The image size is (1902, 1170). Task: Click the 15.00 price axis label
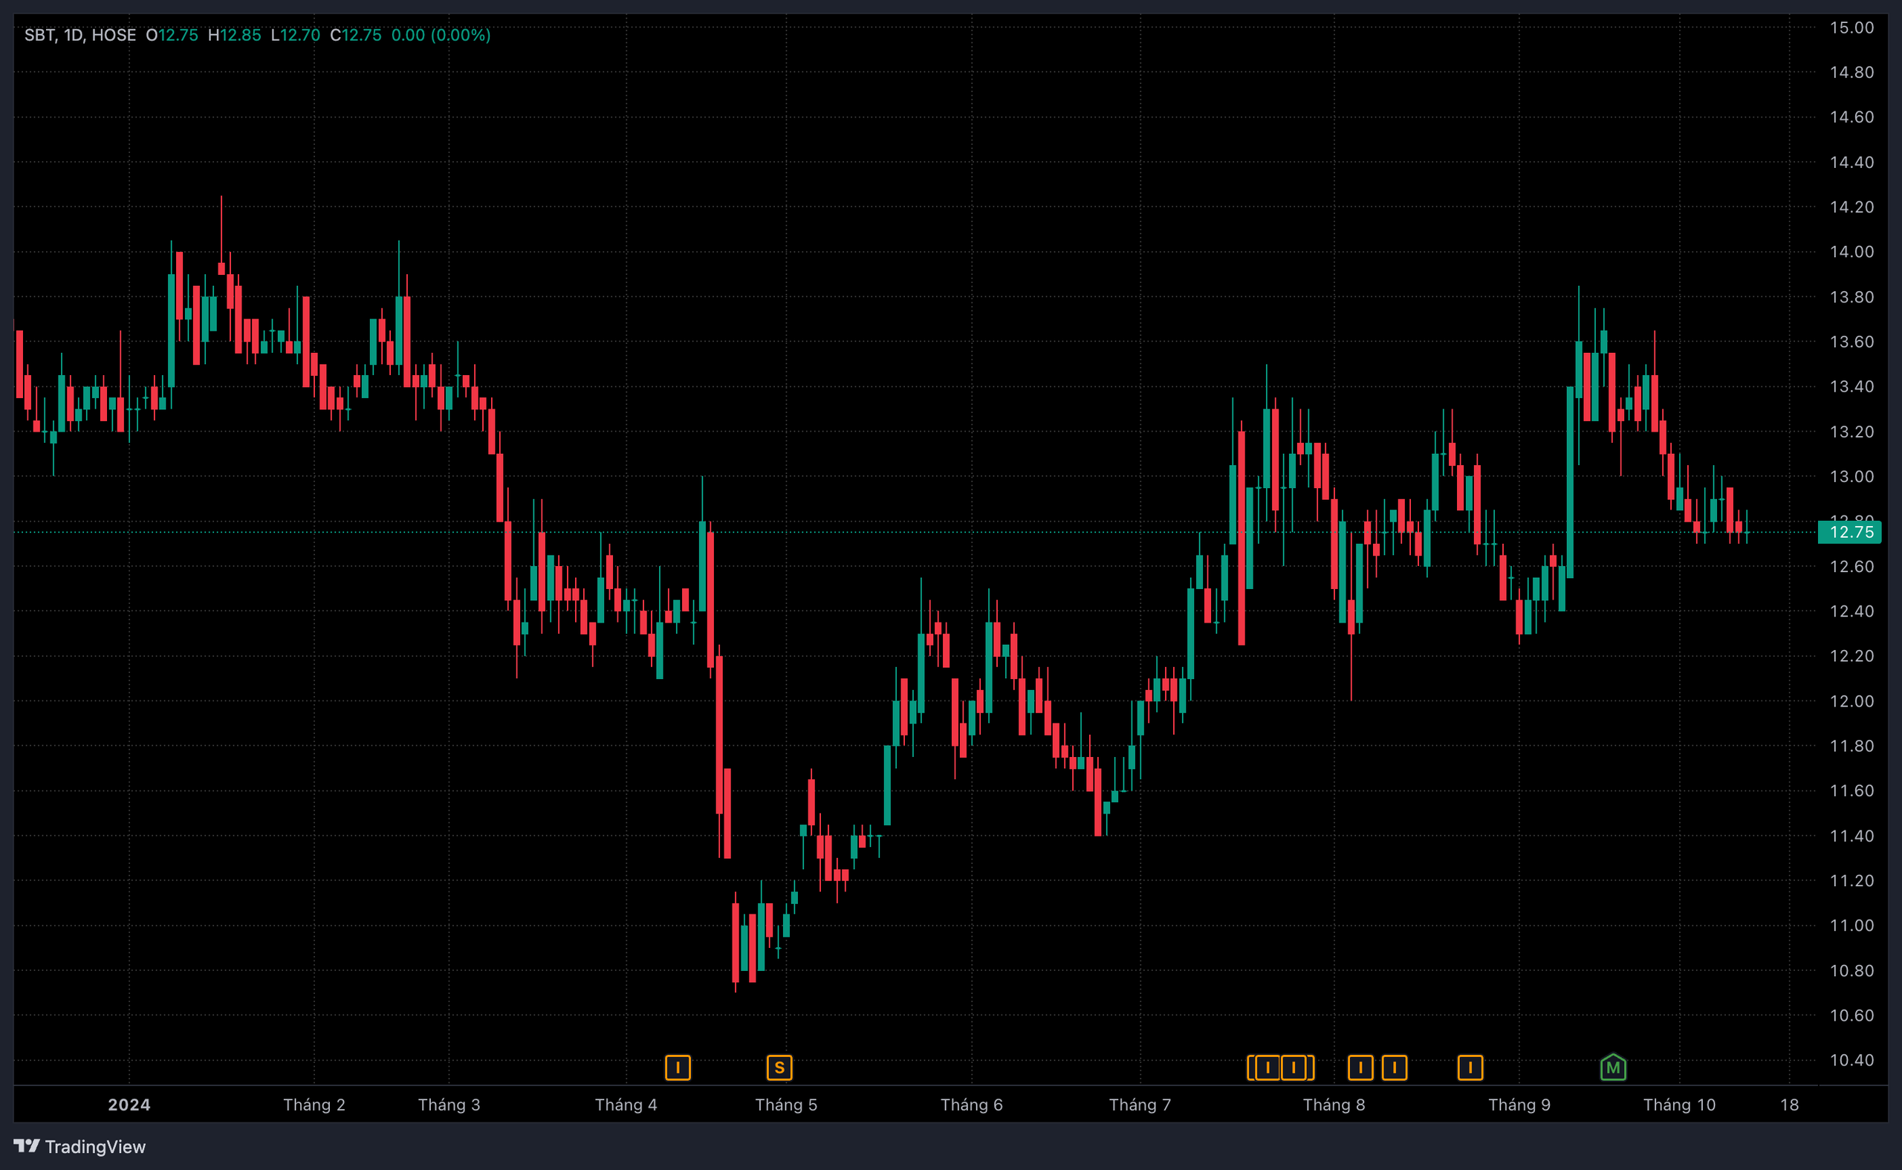point(1851,28)
